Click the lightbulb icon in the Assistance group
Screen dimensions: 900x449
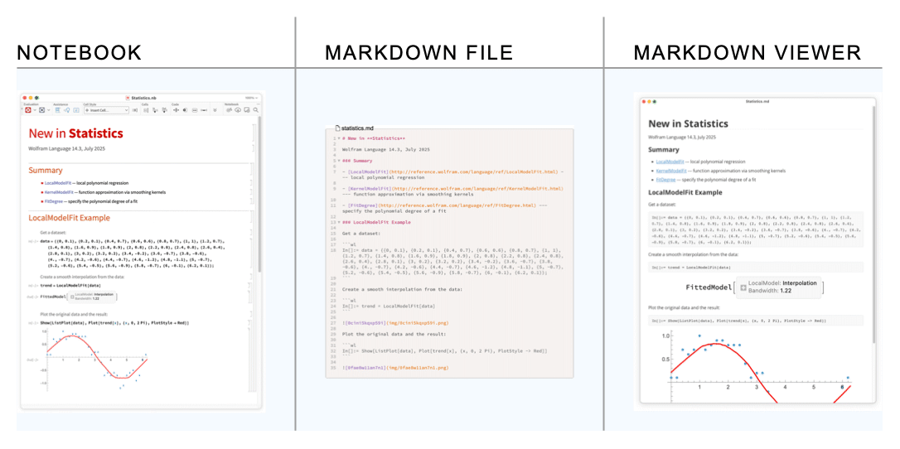pyautogui.click(x=67, y=110)
